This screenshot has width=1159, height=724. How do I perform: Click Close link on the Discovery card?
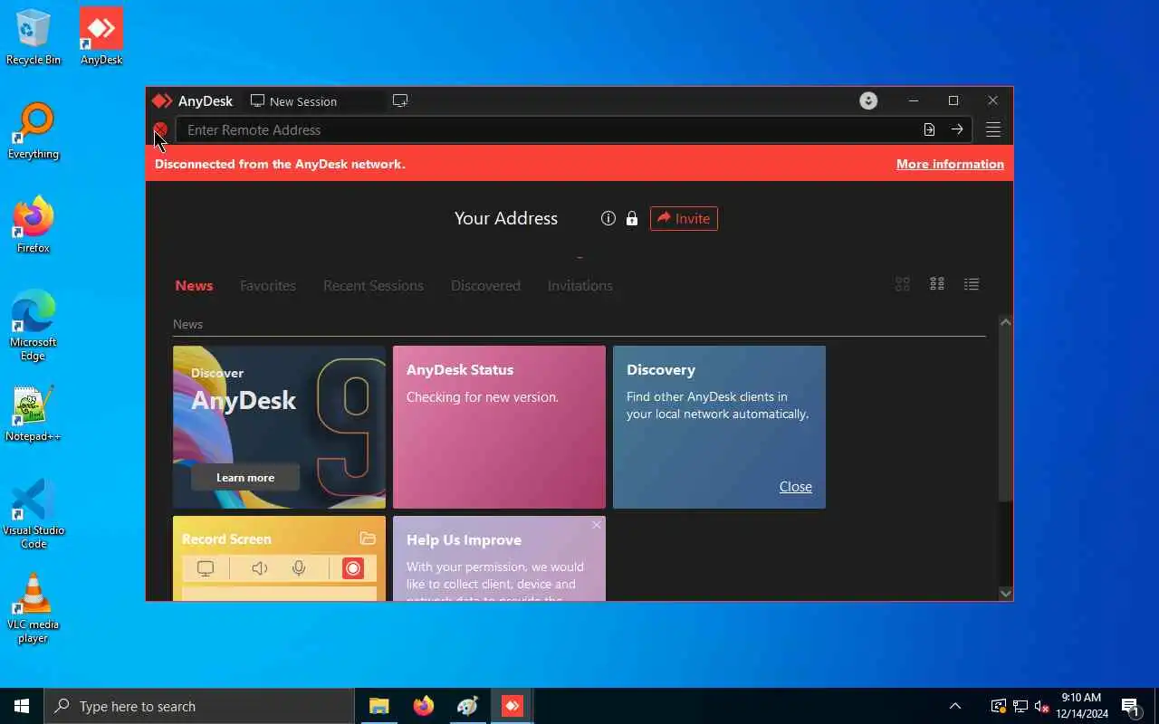pos(796,486)
